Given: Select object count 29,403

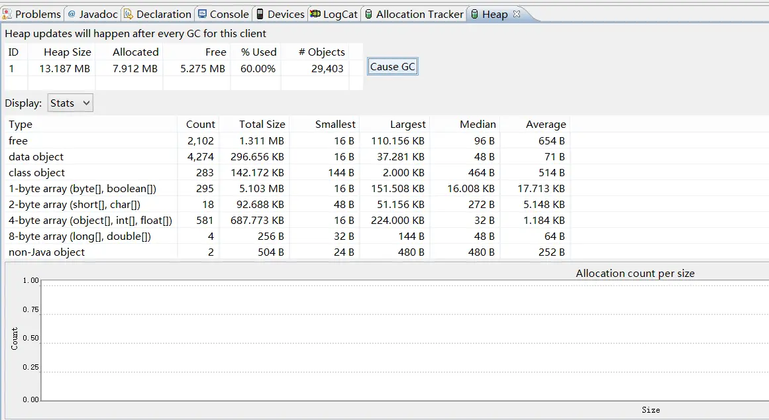Looking at the screenshot, I should pyautogui.click(x=328, y=69).
